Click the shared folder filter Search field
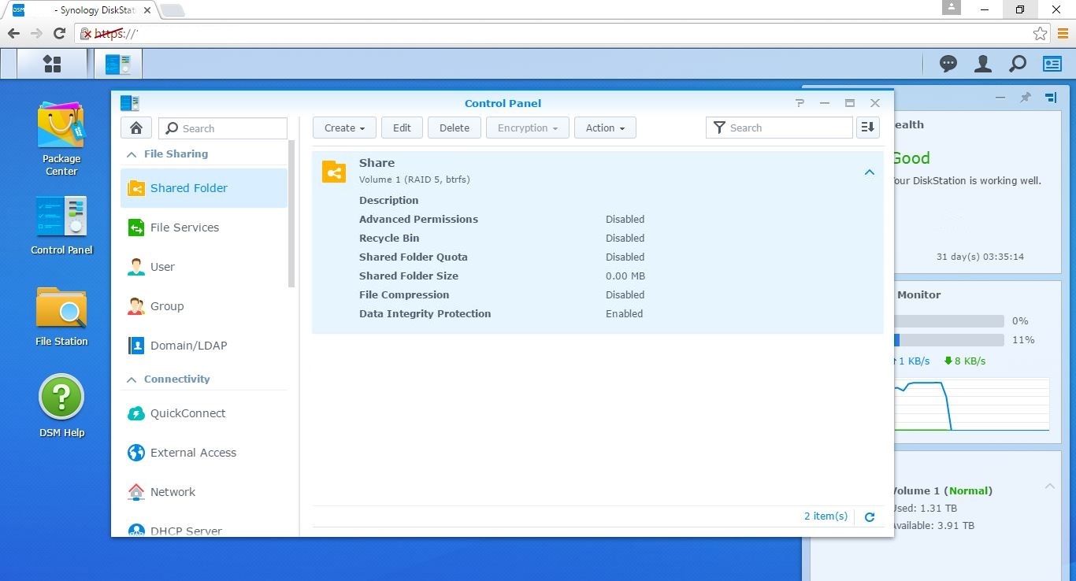The height and width of the screenshot is (581, 1076). tap(779, 128)
